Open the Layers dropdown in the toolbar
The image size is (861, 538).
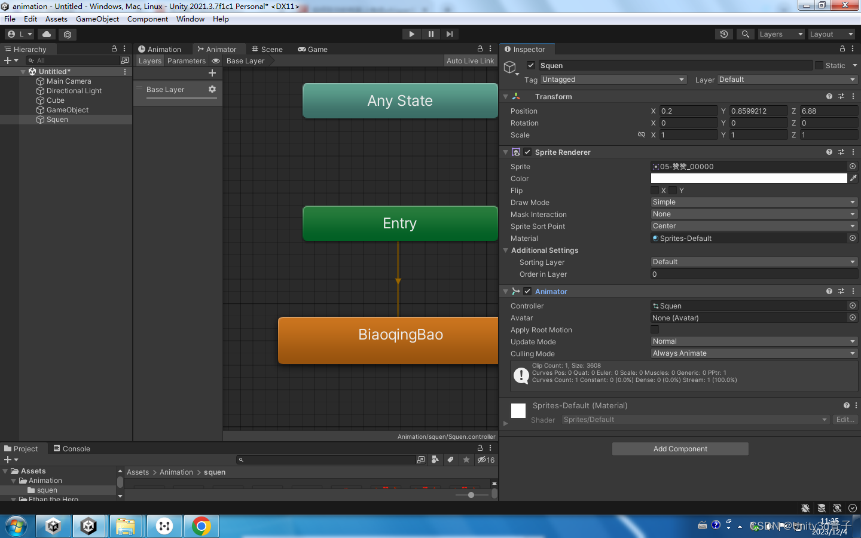781,34
